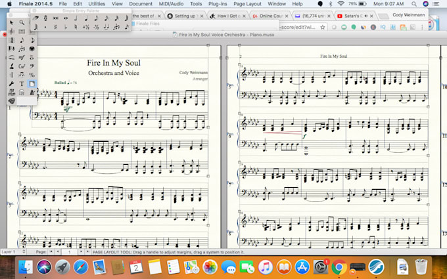Switch to the How I Got browser tab

[229, 16]
